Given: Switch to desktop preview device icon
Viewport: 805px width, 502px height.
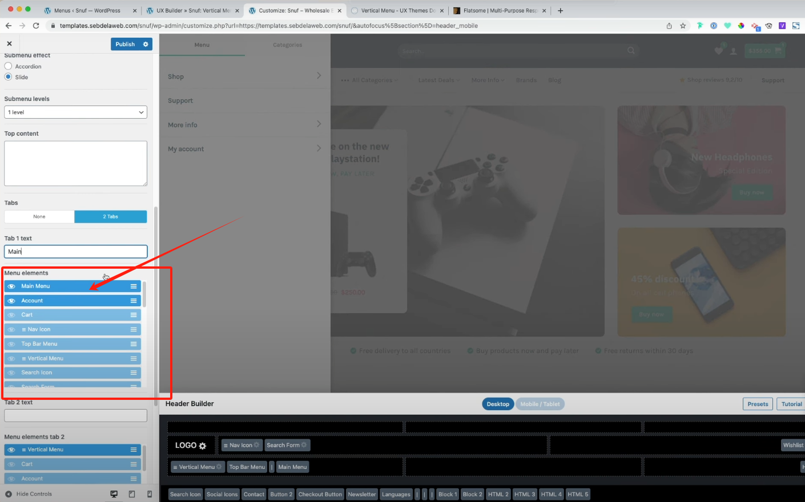Looking at the screenshot, I should tap(114, 494).
